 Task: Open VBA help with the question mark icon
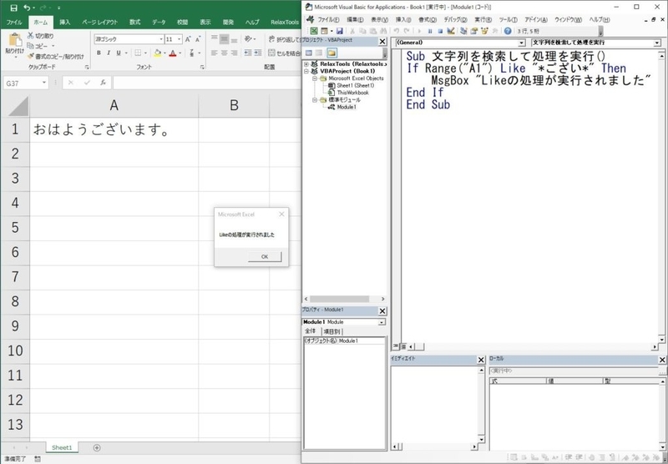(508, 31)
